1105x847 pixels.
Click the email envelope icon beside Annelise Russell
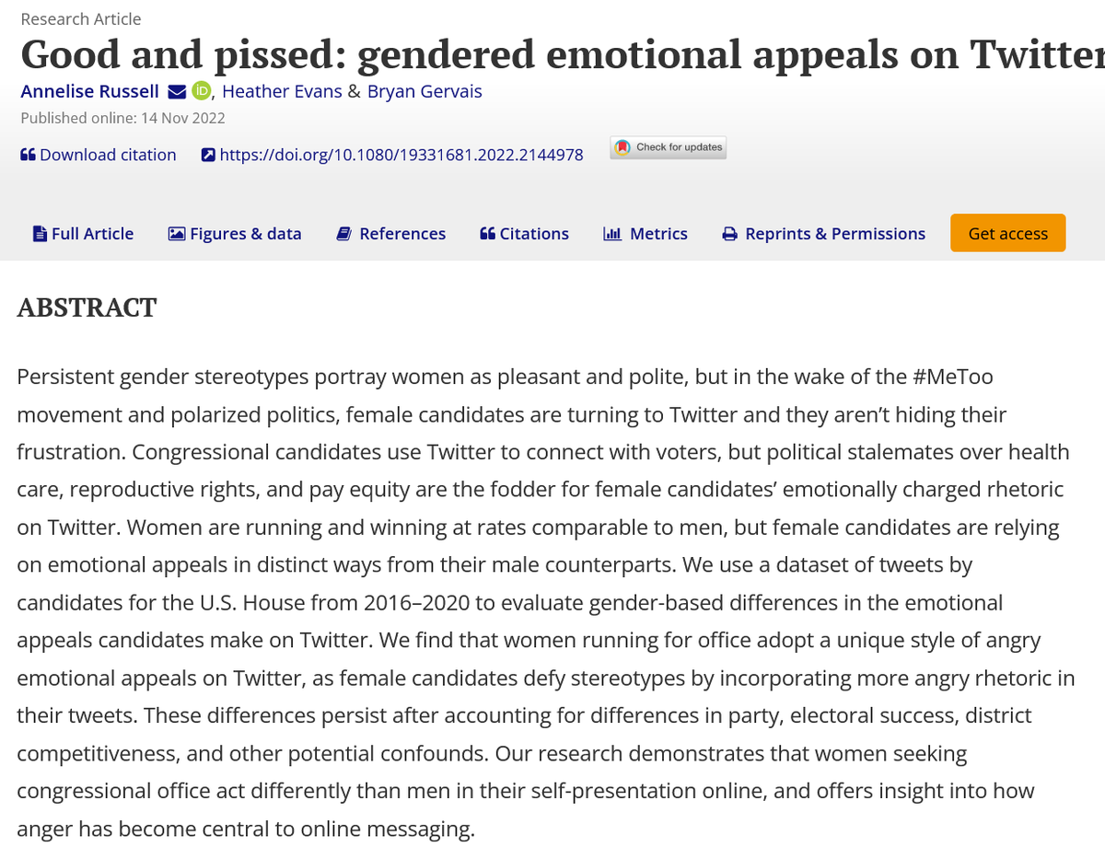(x=177, y=91)
